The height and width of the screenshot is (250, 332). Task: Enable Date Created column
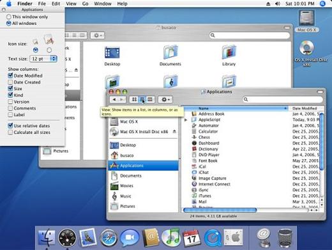pos(10,82)
